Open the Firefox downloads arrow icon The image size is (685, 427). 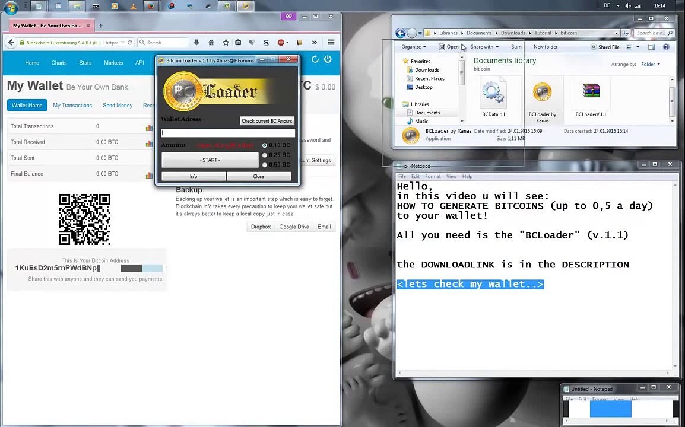click(196, 42)
